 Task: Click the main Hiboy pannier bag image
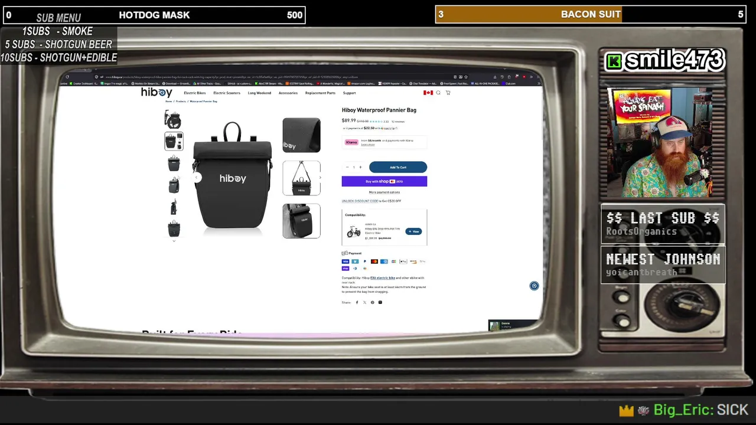pyautogui.click(x=233, y=175)
